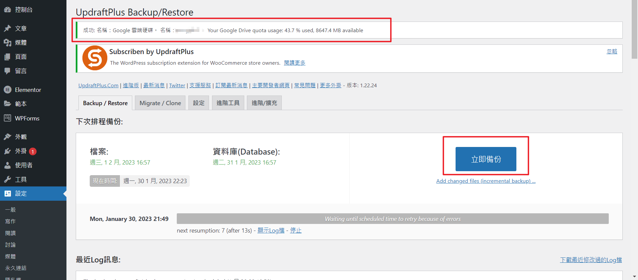The image size is (638, 280).
Task: Switch to Backup / Restore tab
Action: click(x=105, y=103)
